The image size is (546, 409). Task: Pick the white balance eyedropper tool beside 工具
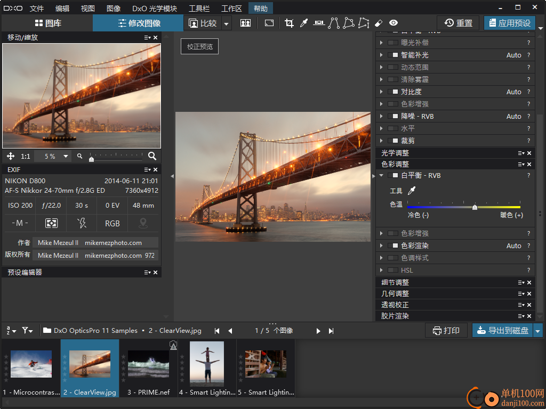pyautogui.click(x=412, y=190)
